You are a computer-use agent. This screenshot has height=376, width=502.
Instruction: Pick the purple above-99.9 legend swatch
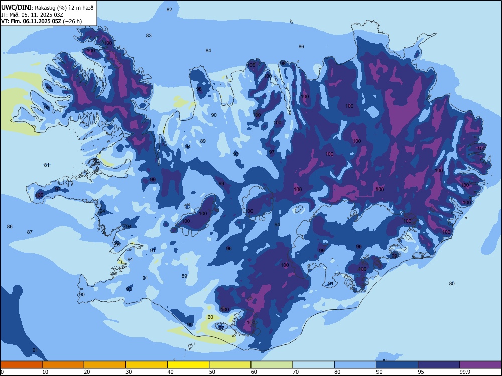click(x=480, y=365)
